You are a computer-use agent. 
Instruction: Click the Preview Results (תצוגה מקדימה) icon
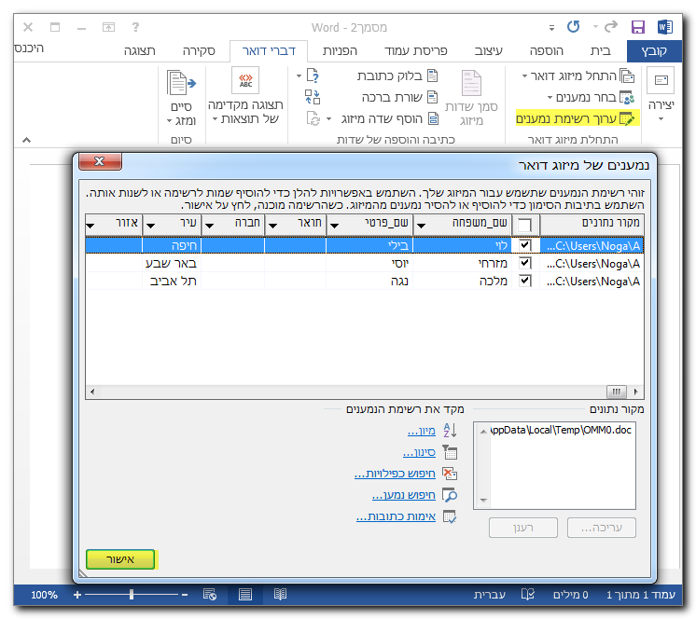coord(245,82)
